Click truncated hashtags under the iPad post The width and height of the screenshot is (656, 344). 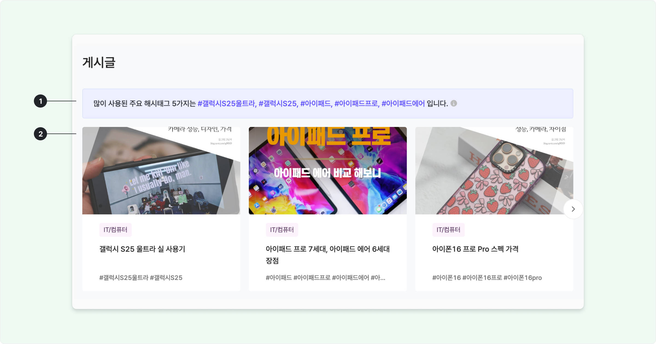coord(325,278)
